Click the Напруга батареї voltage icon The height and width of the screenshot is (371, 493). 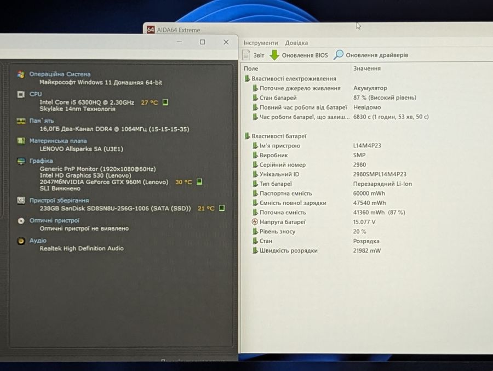[x=255, y=222]
